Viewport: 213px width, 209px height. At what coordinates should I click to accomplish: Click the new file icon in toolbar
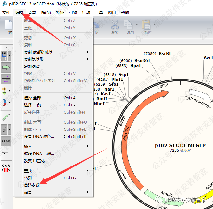click(x=9, y=26)
